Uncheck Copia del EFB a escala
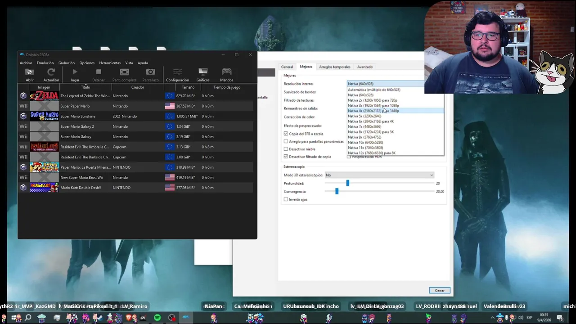The height and width of the screenshot is (324, 576). click(286, 134)
